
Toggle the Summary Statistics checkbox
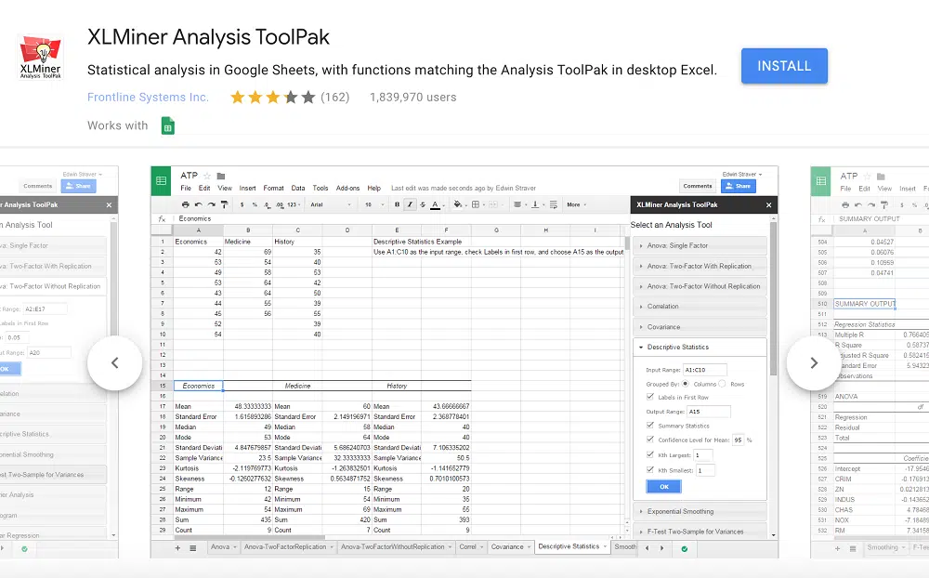pos(650,425)
